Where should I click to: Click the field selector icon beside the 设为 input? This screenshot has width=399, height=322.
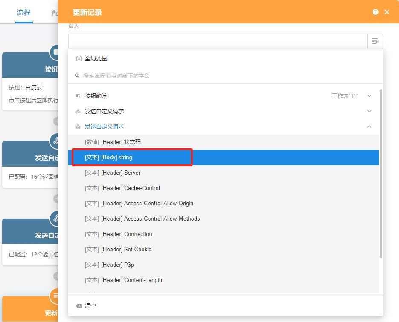tap(375, 41)
